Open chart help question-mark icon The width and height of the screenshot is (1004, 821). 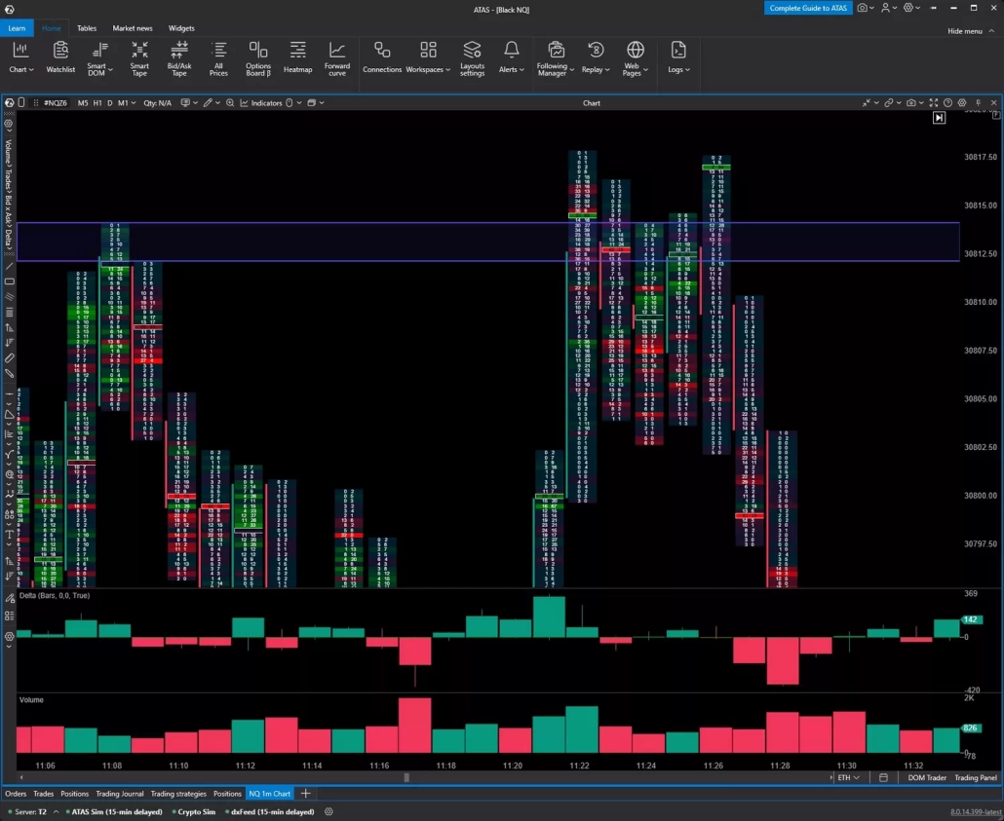947,102
